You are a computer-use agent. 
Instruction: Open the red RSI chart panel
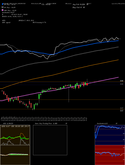coord(110,155)
